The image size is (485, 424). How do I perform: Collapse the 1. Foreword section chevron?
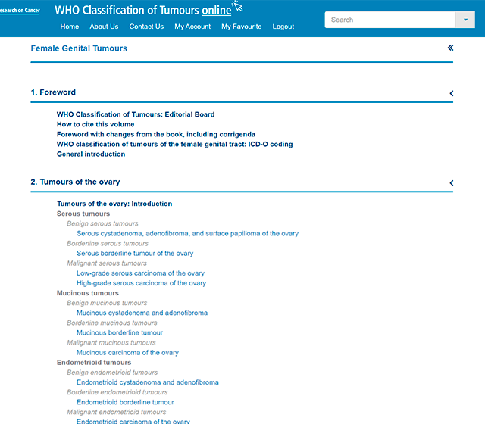452,93
